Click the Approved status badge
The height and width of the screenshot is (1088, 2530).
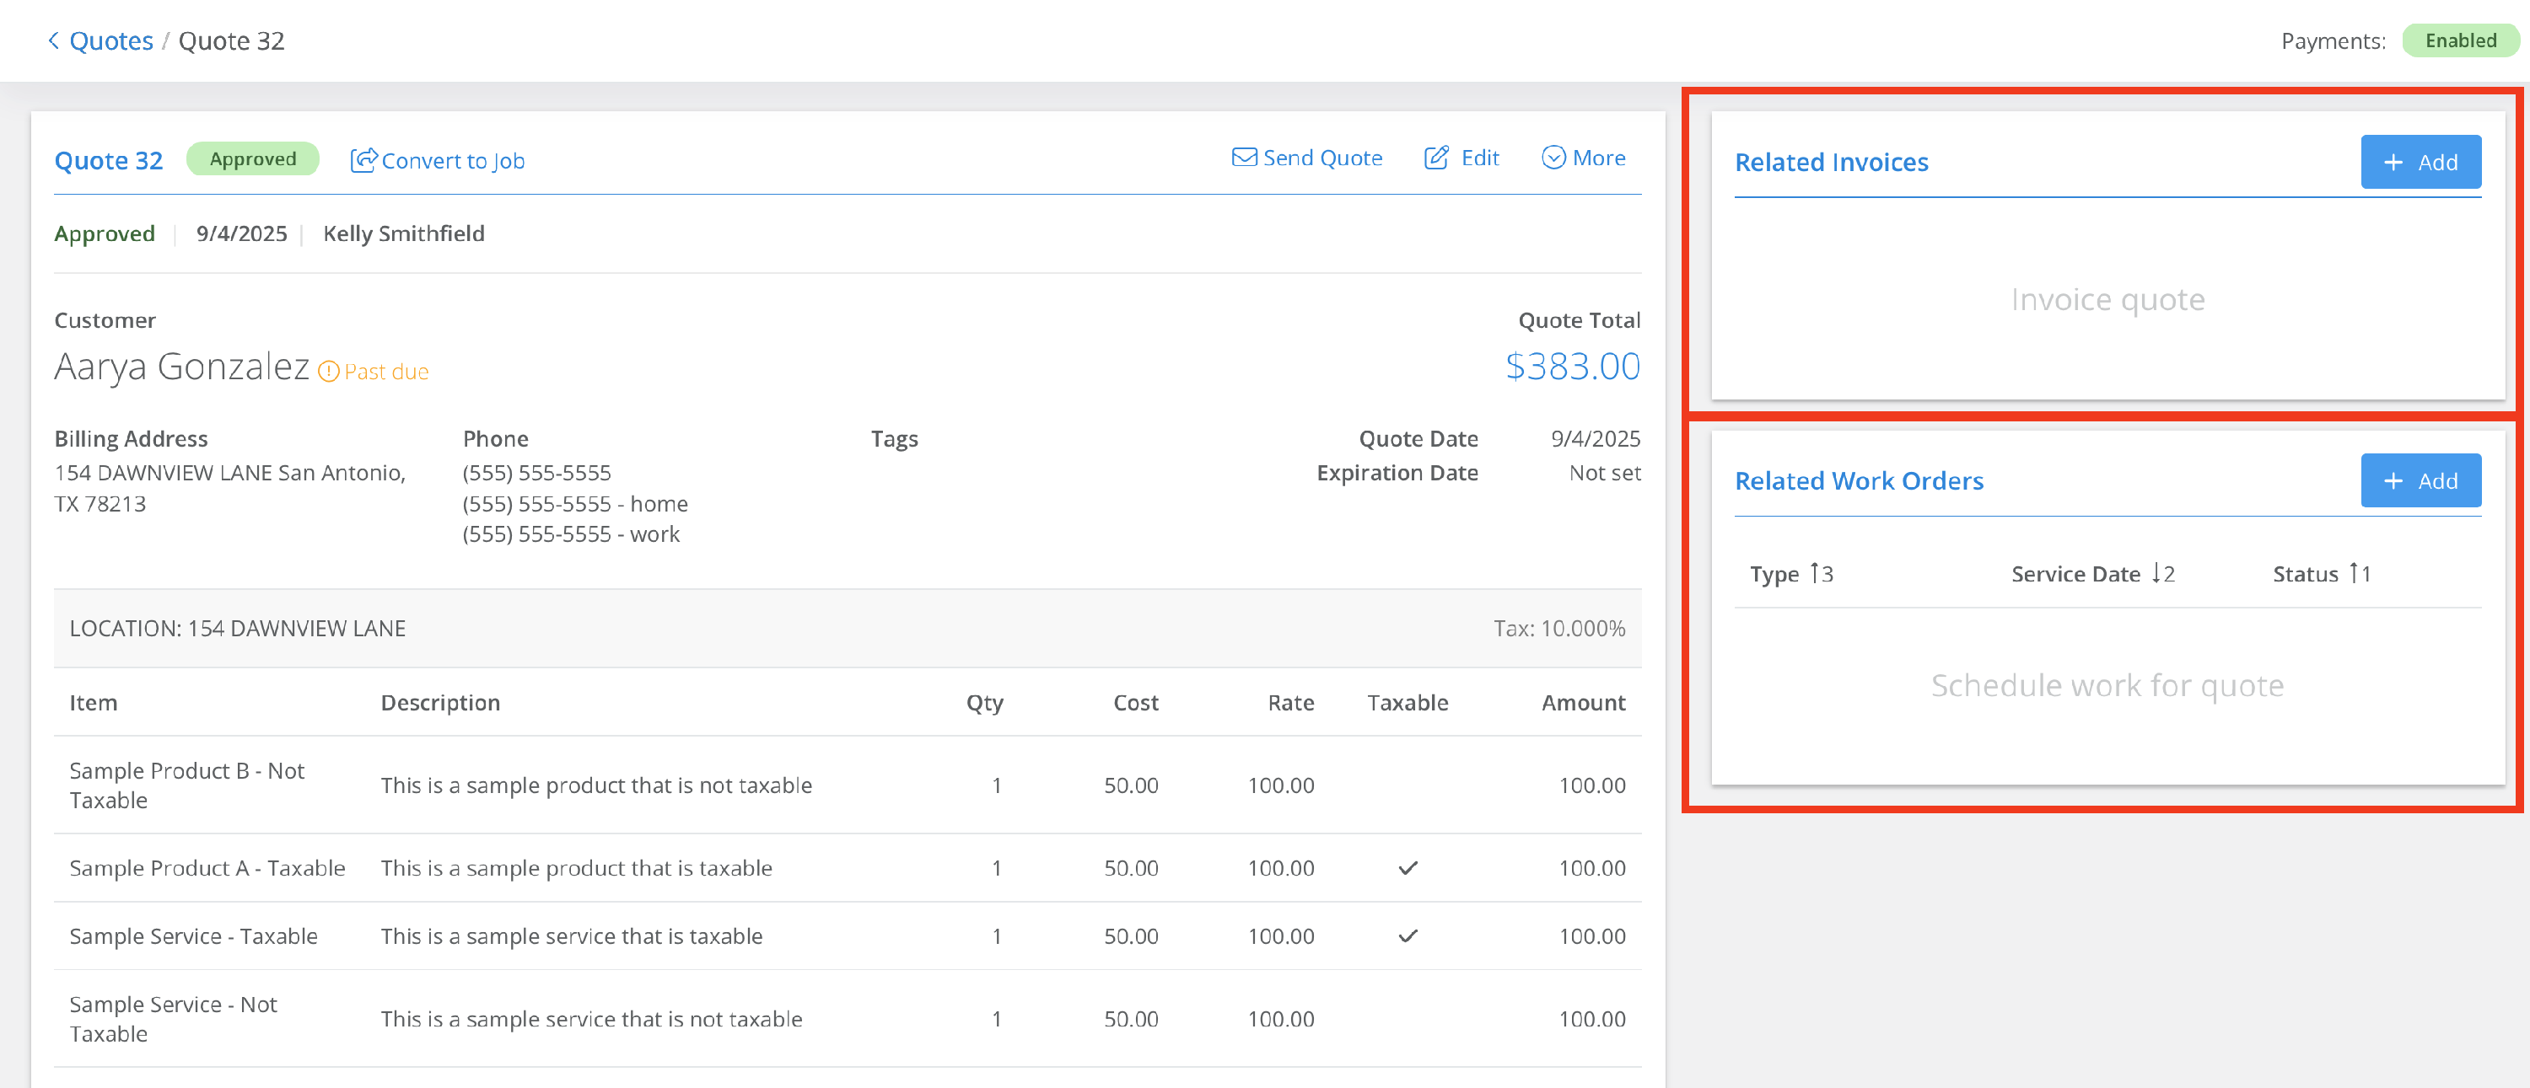coord(252,159)
